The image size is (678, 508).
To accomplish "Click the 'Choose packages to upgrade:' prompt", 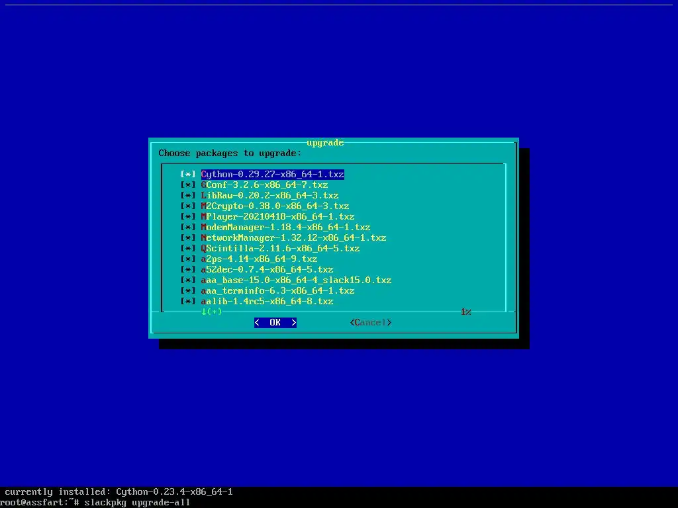I will click(x=230, y=153).
